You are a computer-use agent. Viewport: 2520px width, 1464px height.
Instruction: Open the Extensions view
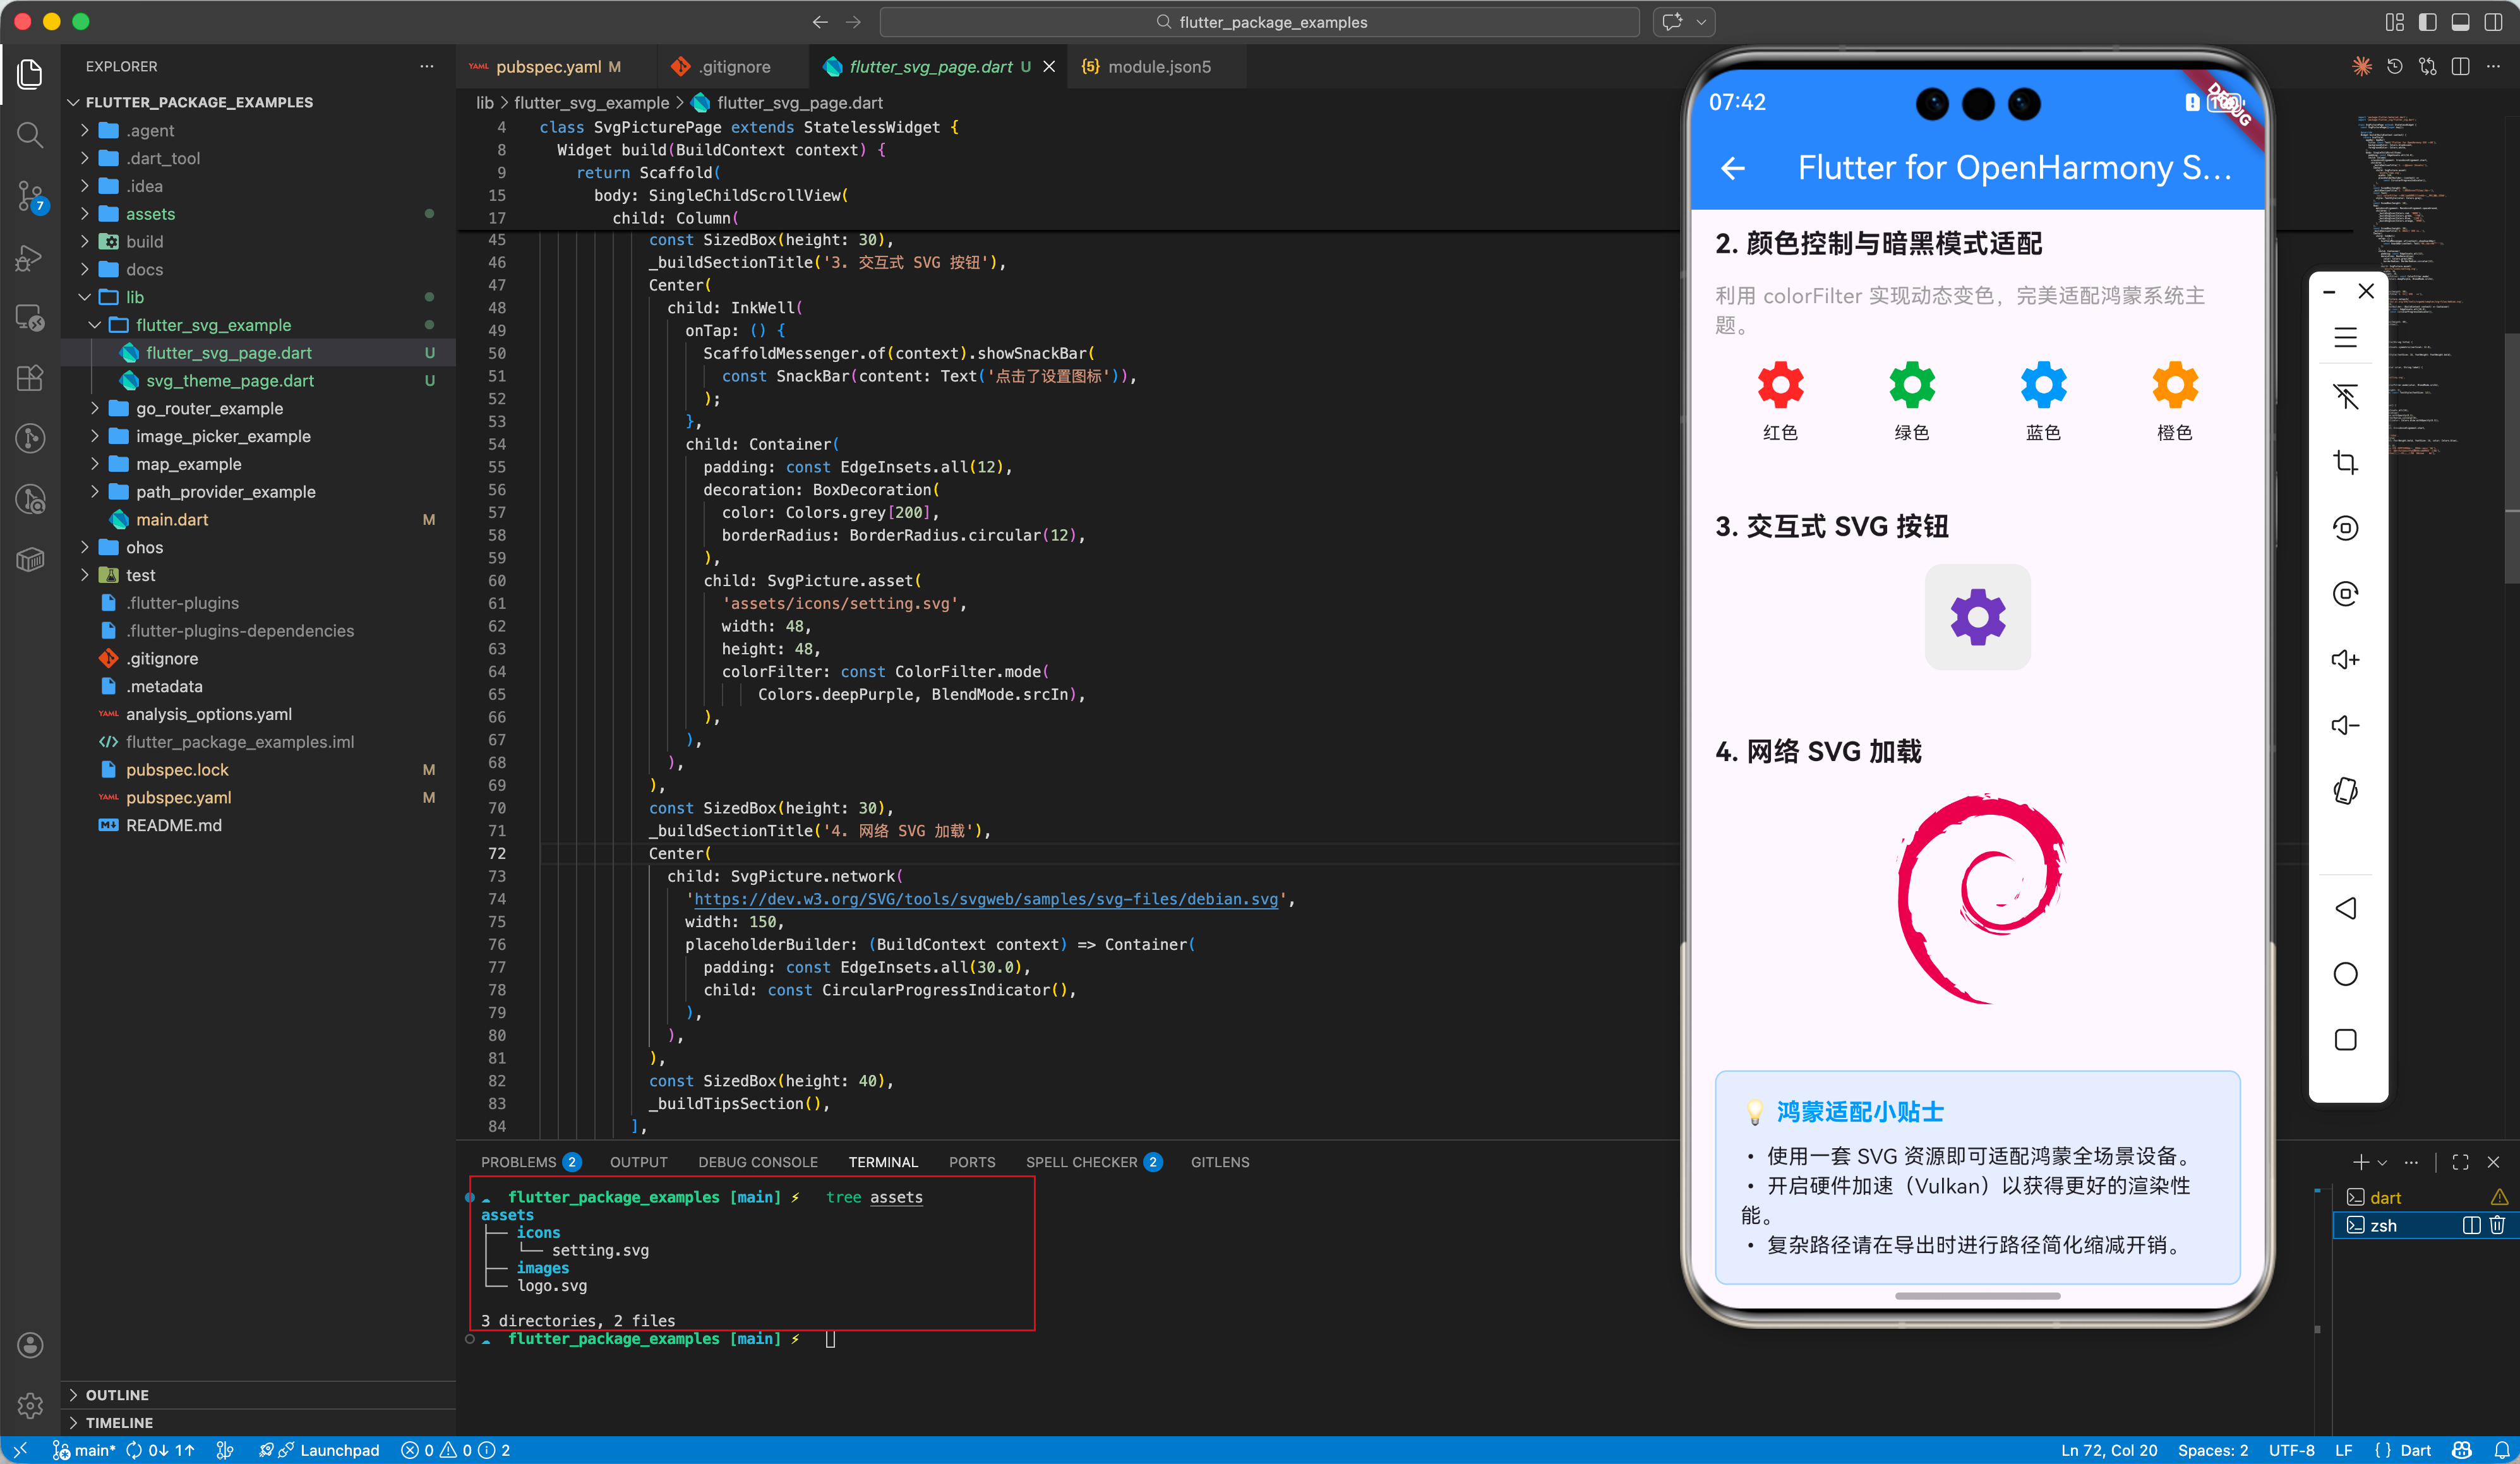pyautogui.click(x=30, y=378)
